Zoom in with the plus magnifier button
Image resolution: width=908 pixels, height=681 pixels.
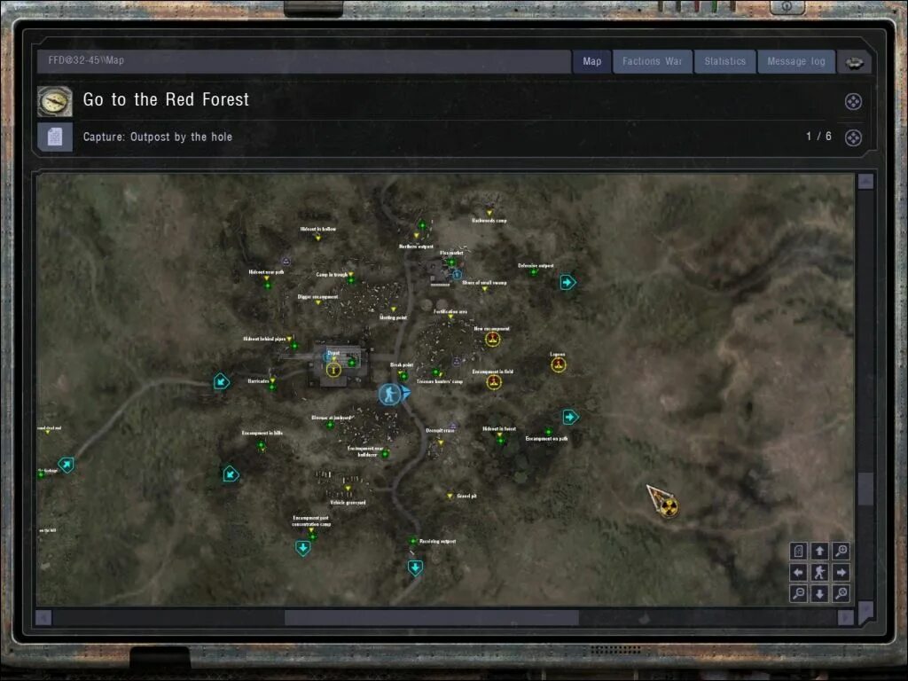(841, 551)
